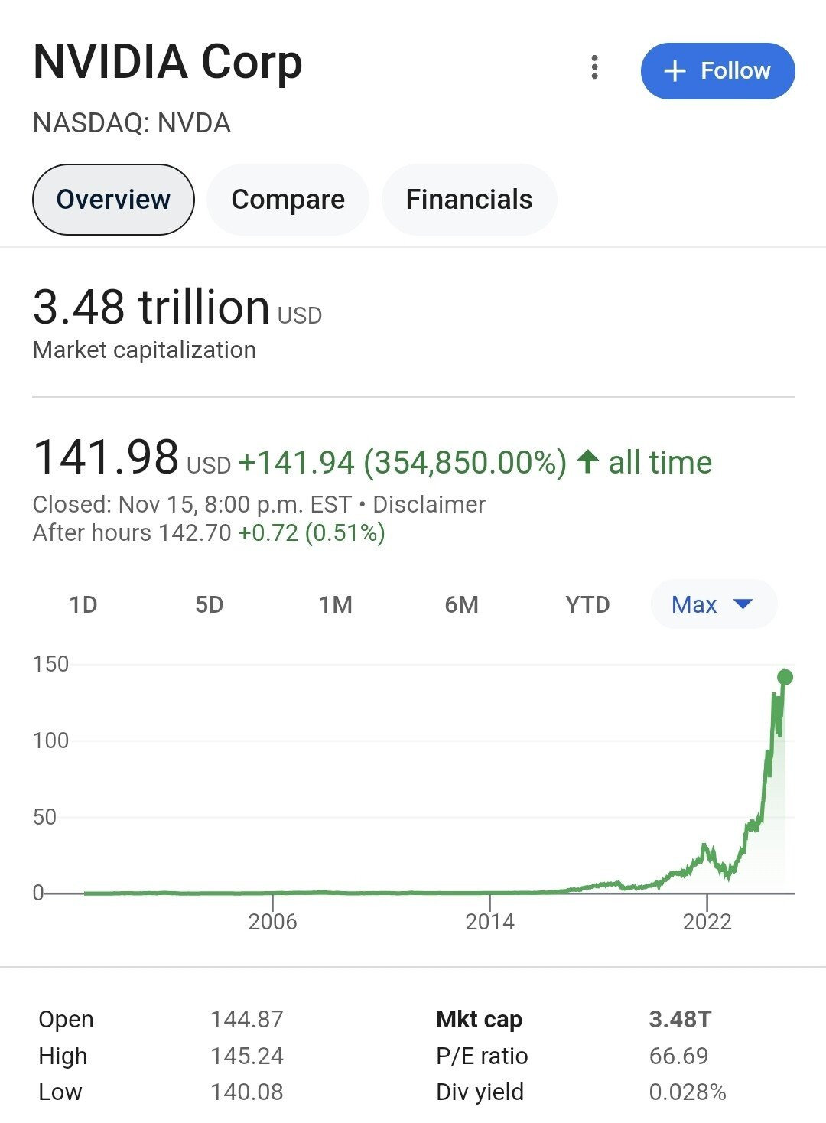The width and height of the screenshot is (826, 1123).
Task: Click the green endpoint dot on chart
Action: pos(785,677)
